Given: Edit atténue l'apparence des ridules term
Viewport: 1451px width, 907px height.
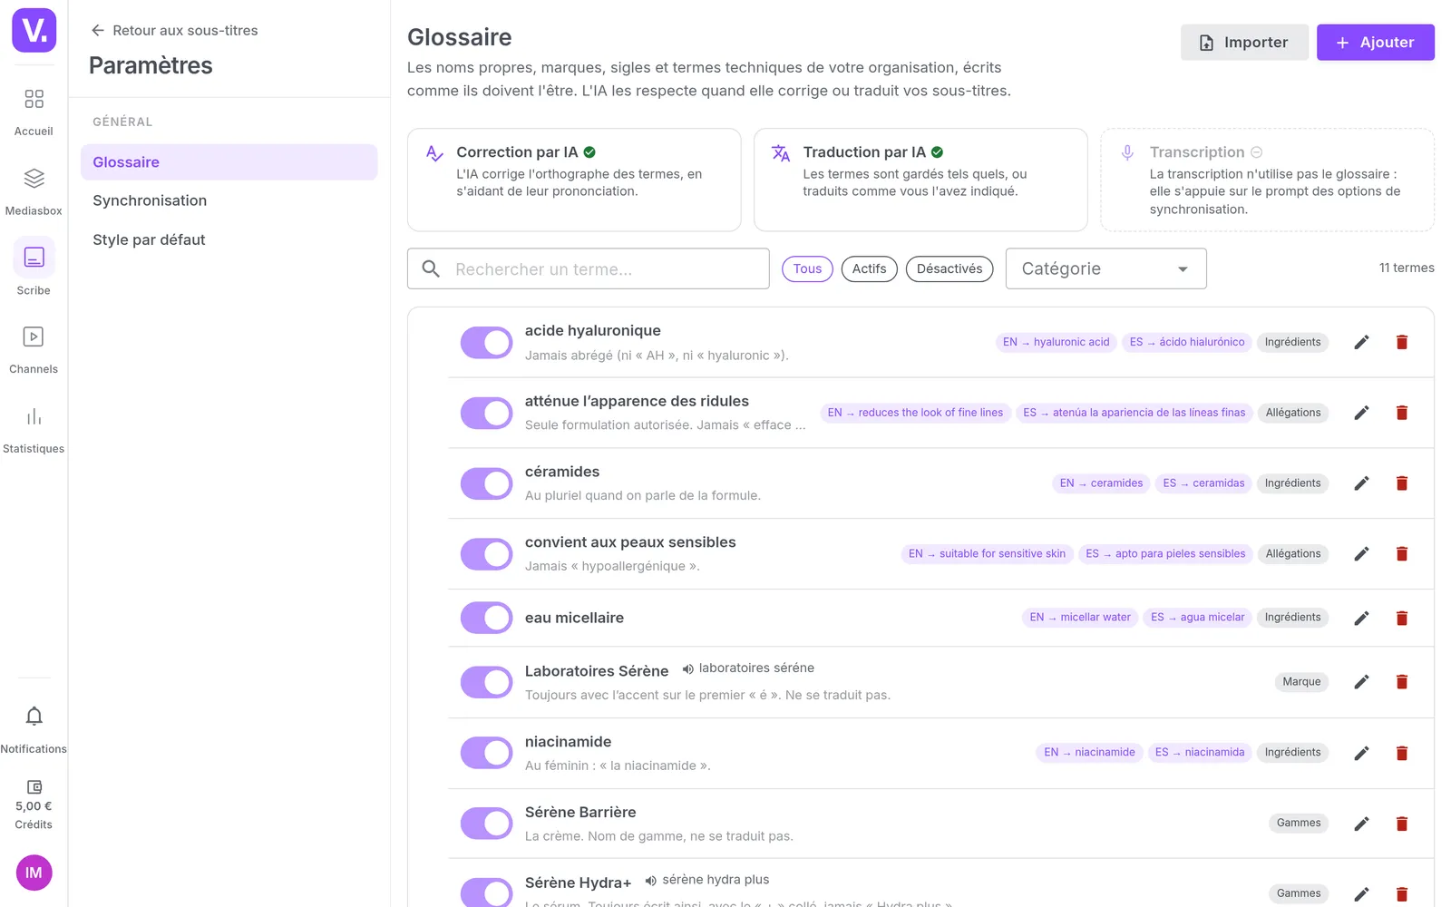Looking at the screenshot, I should (1361, 413).
